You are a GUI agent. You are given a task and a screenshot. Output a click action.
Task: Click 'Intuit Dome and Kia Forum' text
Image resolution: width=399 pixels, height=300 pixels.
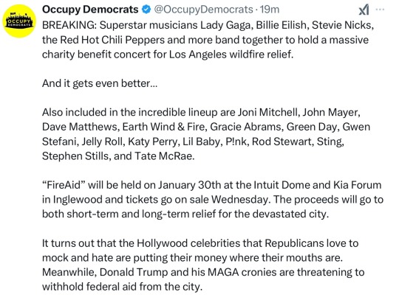point(318,185)
